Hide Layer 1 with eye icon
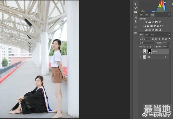 tap(140, 51)
